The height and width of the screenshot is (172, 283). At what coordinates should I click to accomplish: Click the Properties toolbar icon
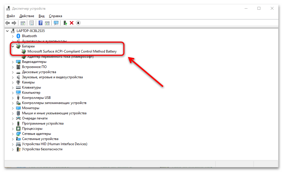click(x=32, y=23)
